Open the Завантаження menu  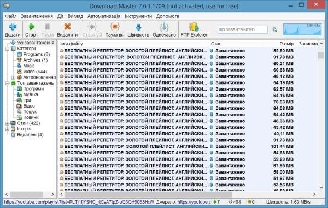(37, 16)
